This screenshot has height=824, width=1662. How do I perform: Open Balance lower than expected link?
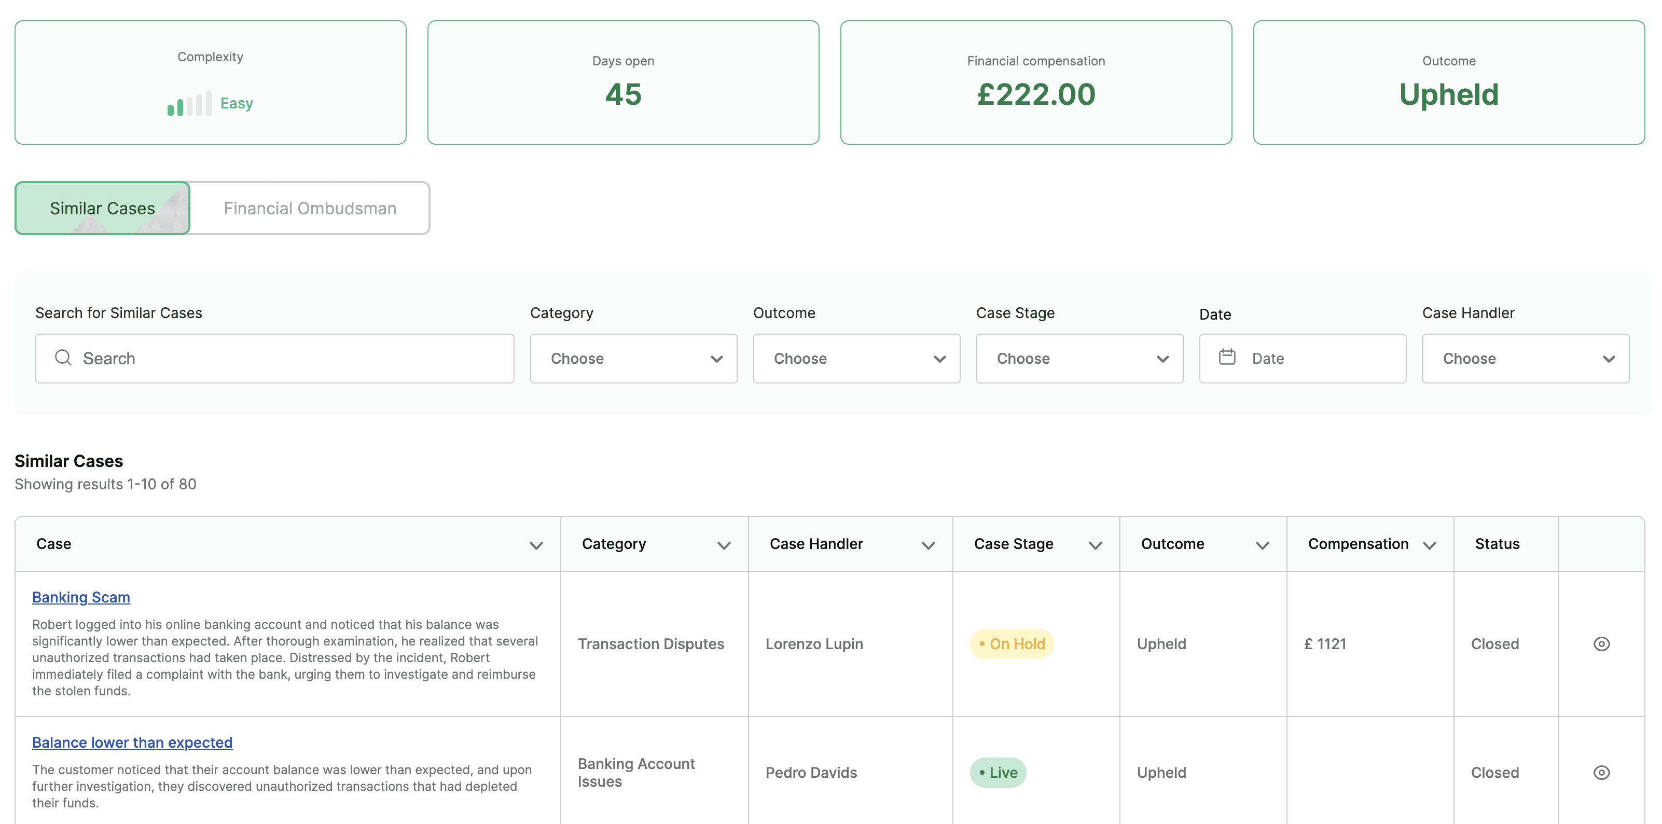132,742
